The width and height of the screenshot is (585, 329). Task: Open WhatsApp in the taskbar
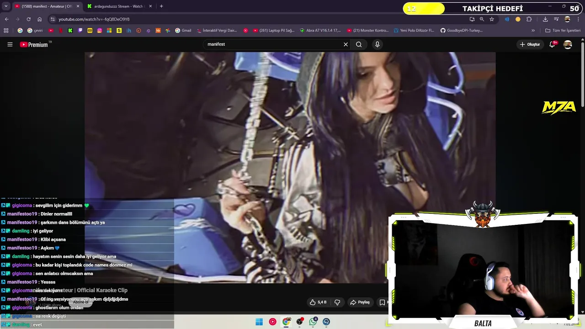[313, 322]
